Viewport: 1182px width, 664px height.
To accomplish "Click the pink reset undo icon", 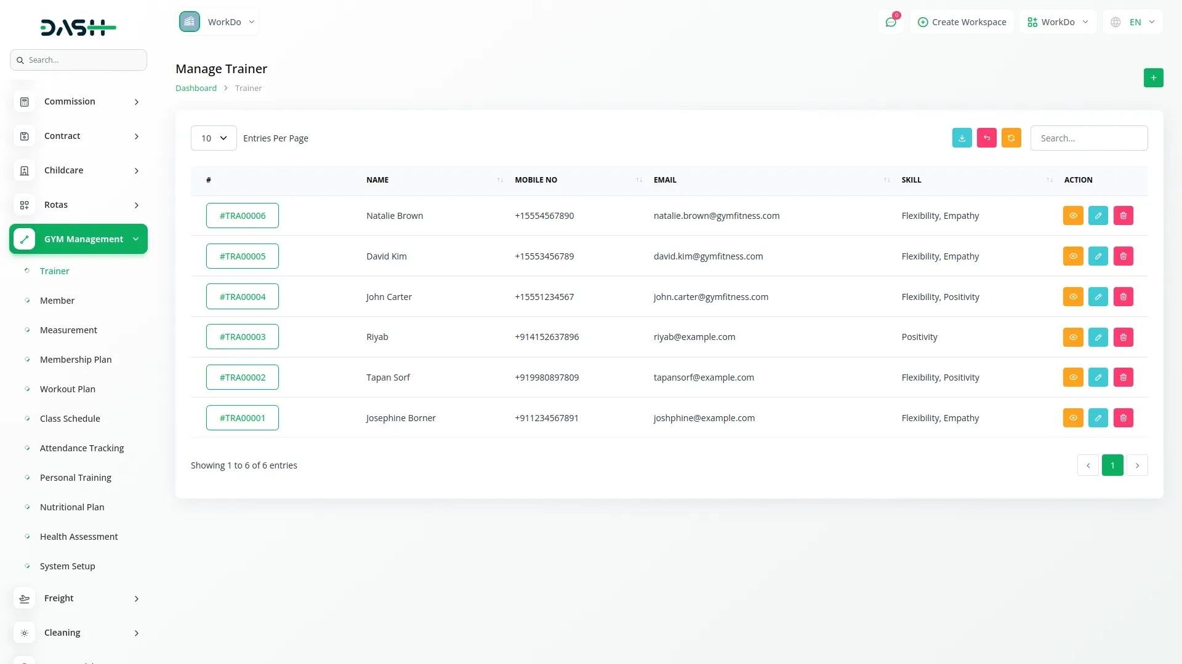I will click(986, 138).
